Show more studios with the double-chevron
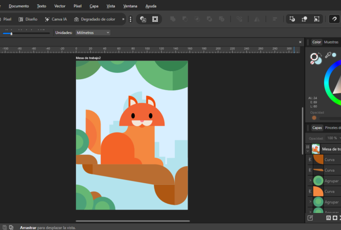The image size is (341, 230). [123, 19]
